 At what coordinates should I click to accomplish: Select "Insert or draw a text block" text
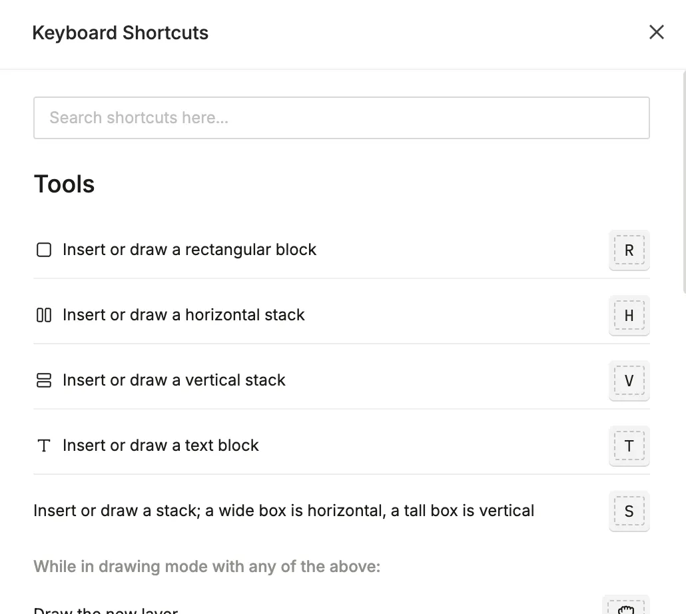coord(161,446)
